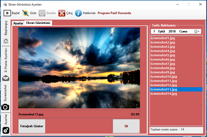Click the Başlat toolbar label

tap(16, 13)
